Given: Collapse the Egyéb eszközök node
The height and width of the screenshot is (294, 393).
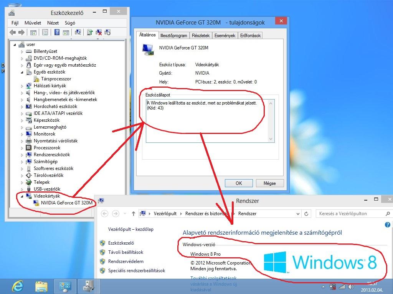Looking at the screenshot, I should tap(22, 72).
